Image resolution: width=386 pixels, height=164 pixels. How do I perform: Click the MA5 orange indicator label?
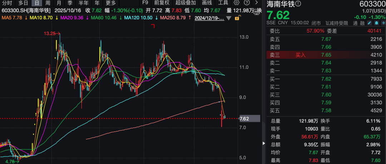[x=13, y=18]
